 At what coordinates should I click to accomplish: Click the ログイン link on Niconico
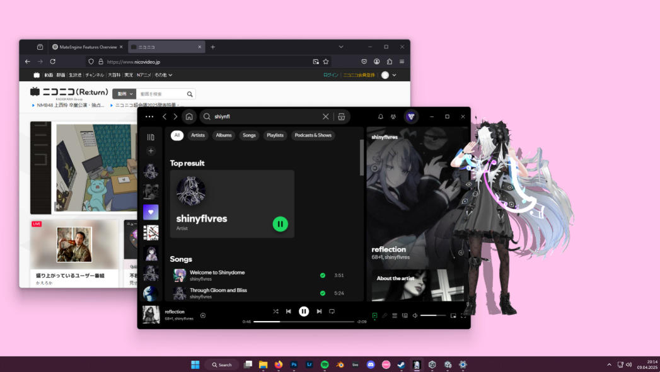coord(331,75)
